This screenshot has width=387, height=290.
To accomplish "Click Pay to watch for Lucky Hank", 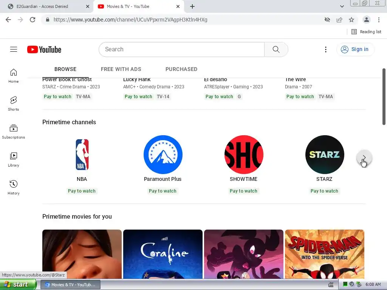I will coord(138,97).
